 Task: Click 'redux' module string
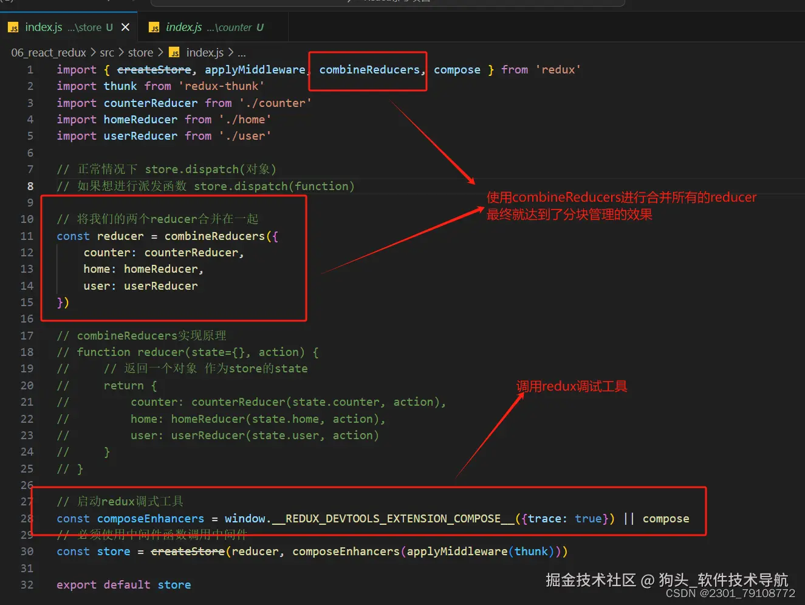click(558, 70)
